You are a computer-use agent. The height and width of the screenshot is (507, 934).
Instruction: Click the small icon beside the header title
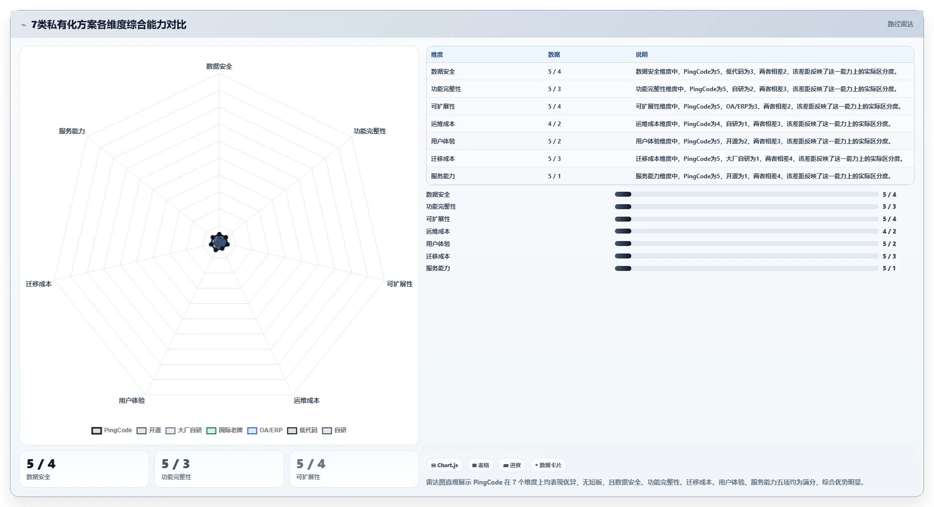[x=23, y=25]
